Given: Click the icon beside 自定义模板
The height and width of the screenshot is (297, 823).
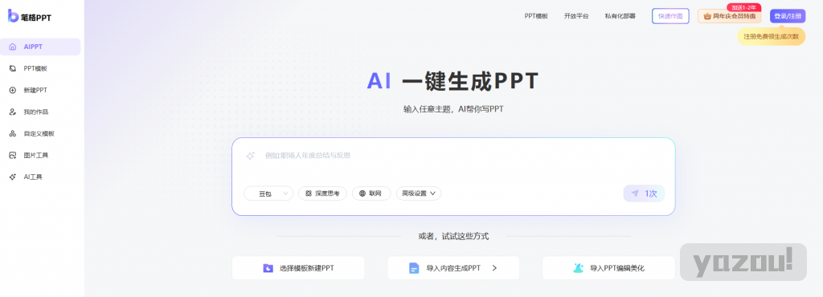Looking at the screenshot, I should tap(13, 133).
